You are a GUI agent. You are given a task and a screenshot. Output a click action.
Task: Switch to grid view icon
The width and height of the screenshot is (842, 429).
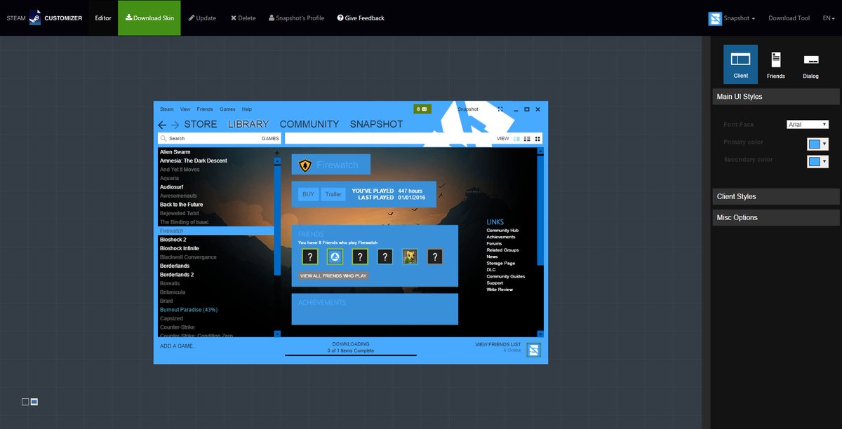[538, 139]
